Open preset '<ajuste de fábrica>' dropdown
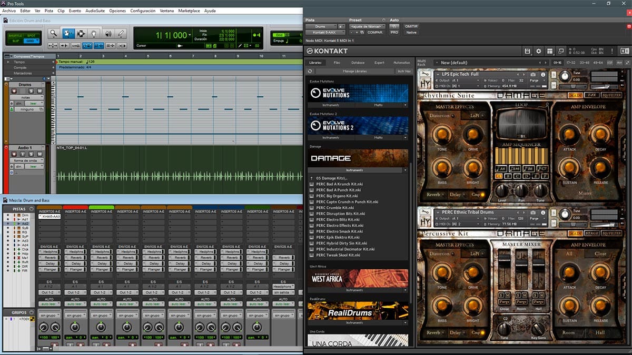Viewport: 632px width, 355px height. (x=367, y=26)
